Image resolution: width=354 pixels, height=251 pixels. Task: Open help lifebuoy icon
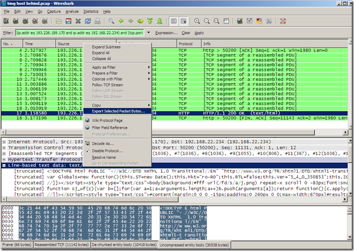pos(283,21)
